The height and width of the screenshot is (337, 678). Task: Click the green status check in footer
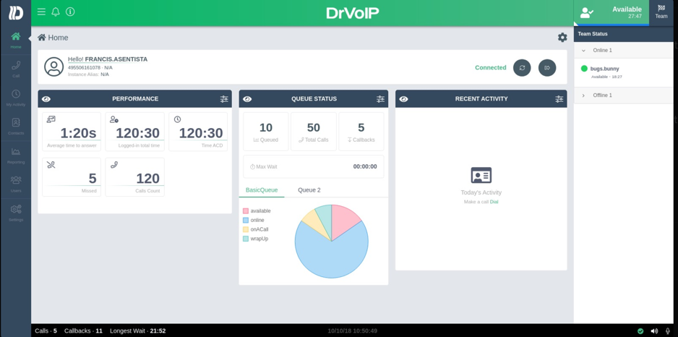640,331
